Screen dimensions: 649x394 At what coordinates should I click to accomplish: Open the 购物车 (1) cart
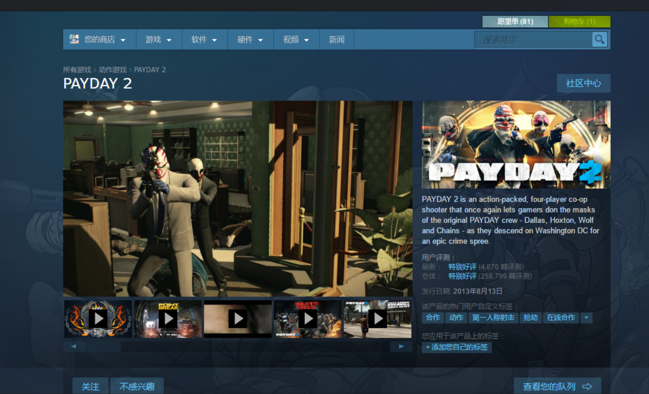(x=580, y=21)
